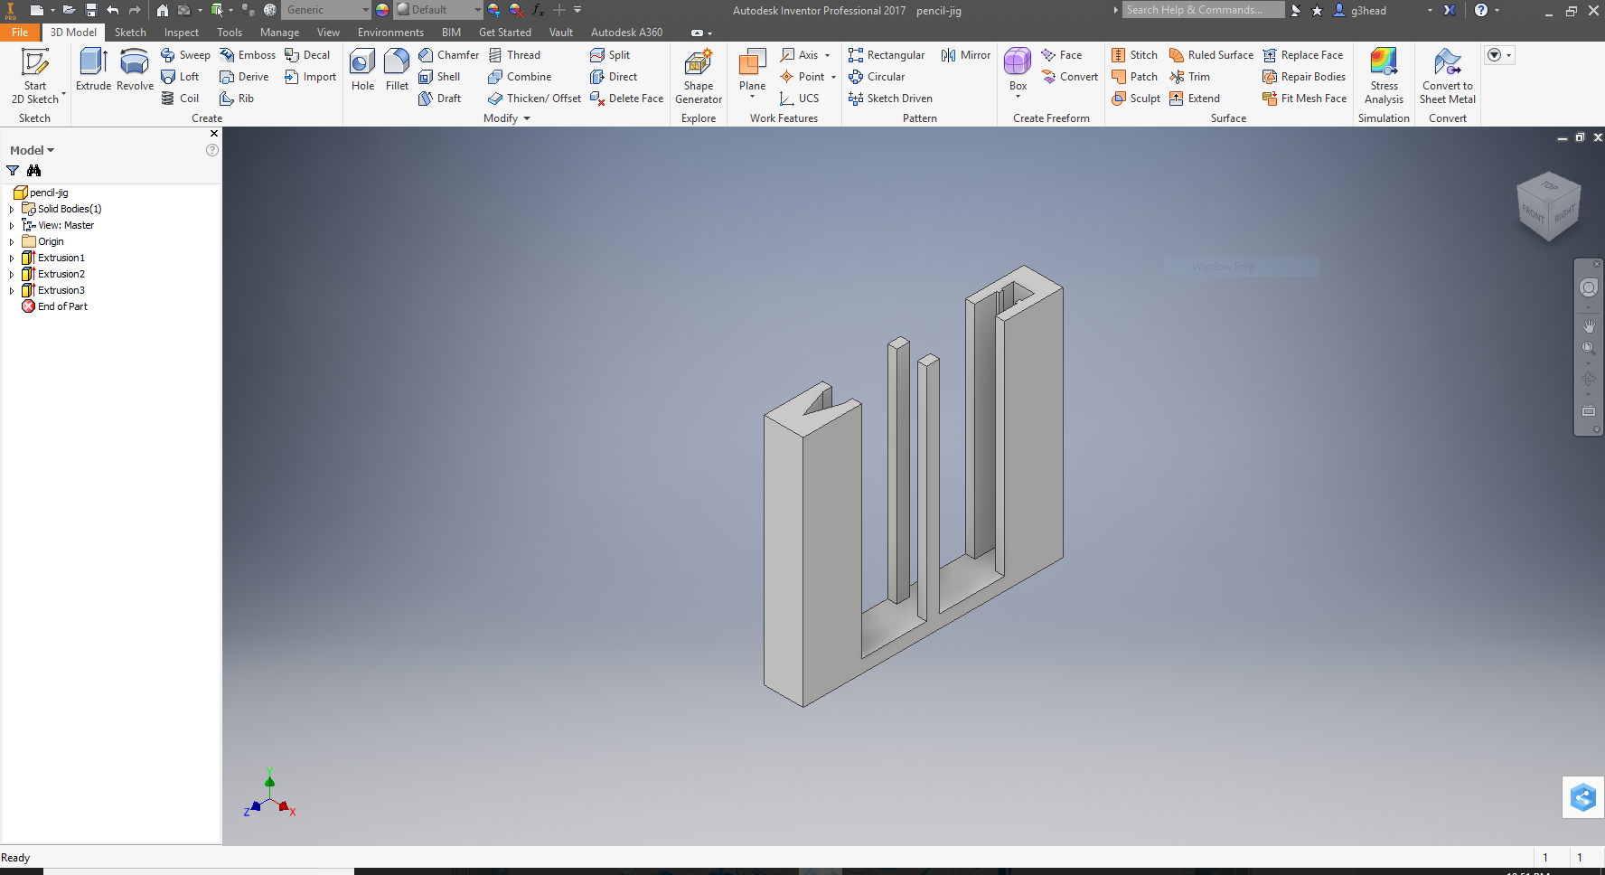Open the Hole tool

pyautogui.click(x=362, y=68)
